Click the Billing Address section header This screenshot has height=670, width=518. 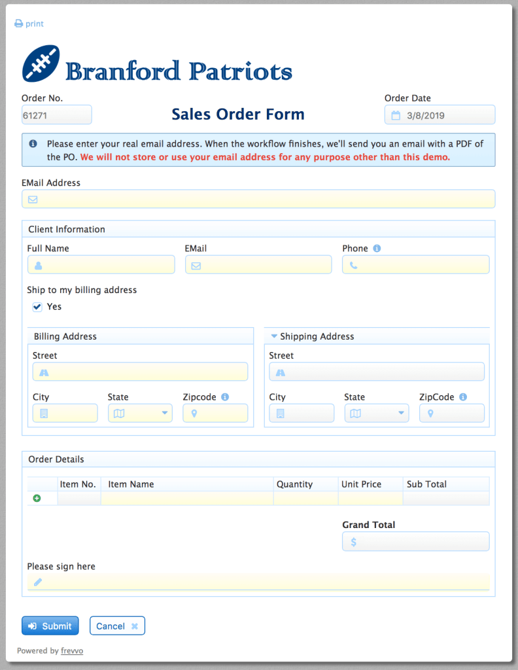click(141, 336)
